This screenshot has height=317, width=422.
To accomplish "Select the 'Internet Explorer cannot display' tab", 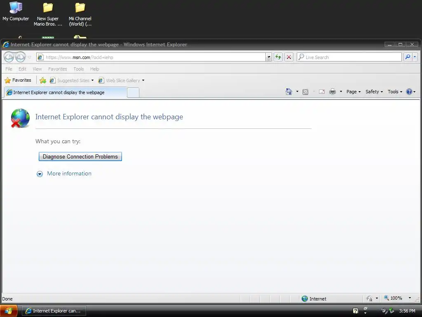I will (x=66, y=92).
